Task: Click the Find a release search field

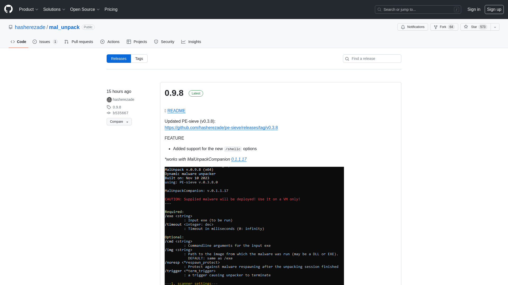Action: tap(372, 59)
